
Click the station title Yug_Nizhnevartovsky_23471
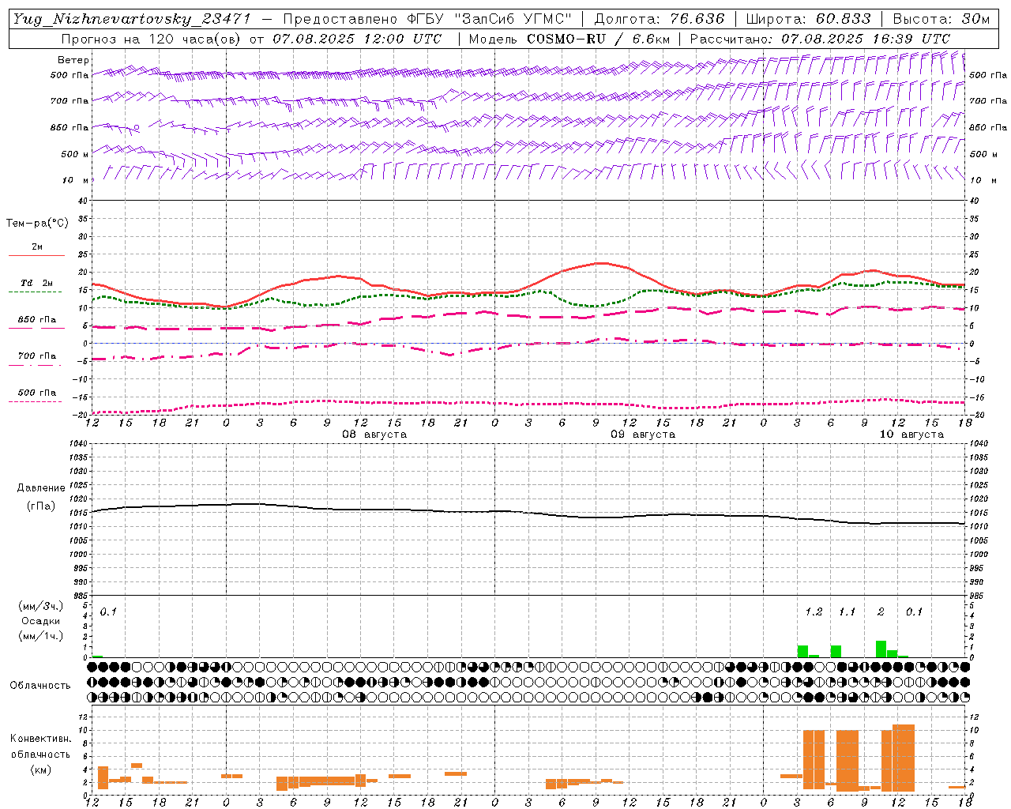133,19
